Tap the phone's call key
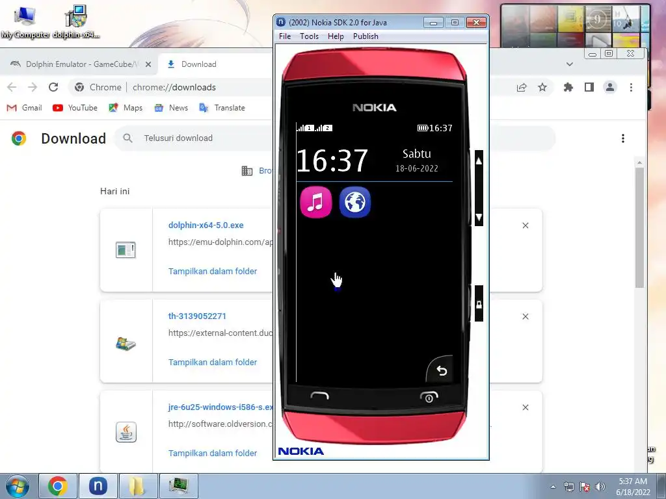The height and width of the screenshot is (499, 666). 319,396
